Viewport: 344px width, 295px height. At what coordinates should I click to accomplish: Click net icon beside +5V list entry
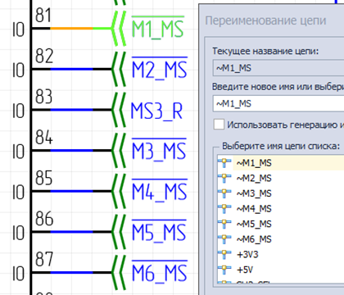pyautogui.click(x=224, y=270)
